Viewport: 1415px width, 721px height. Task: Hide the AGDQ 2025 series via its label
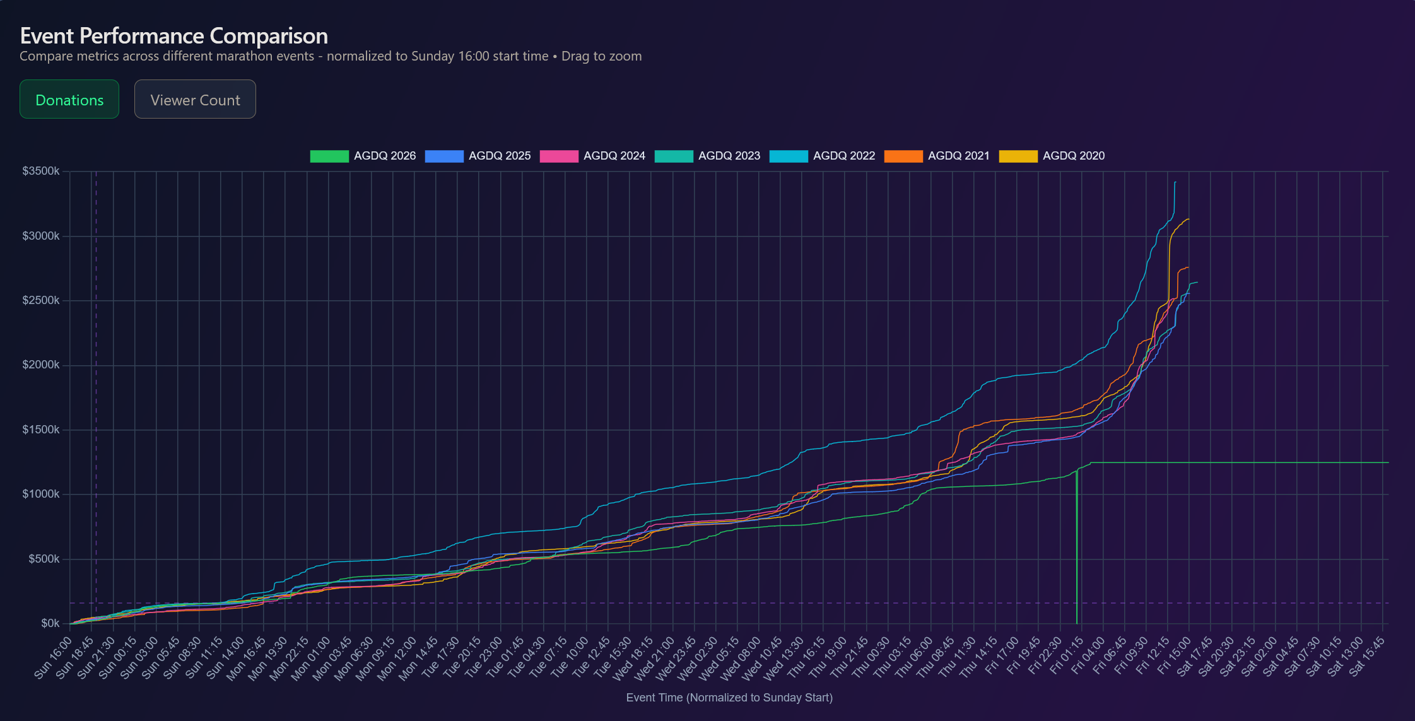coord(500,156)
